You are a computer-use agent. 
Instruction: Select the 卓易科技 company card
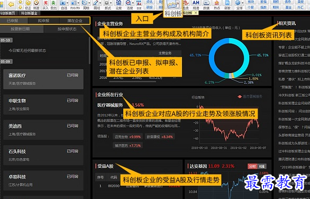(x=43, y=180)
